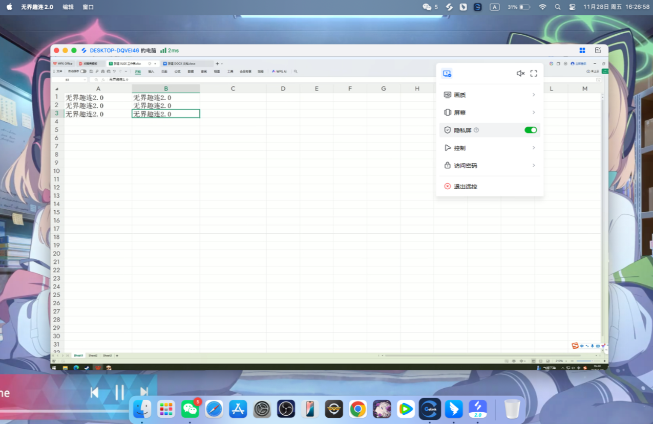This screenshot has width=653, height=424.
Task: Mute remote session audio with speaker icon
Action: pyautogui.click(x=520, y=73)
